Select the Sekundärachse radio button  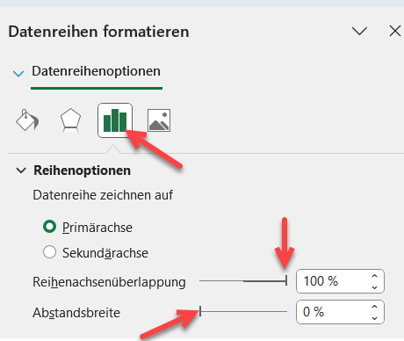pos(49,252)
